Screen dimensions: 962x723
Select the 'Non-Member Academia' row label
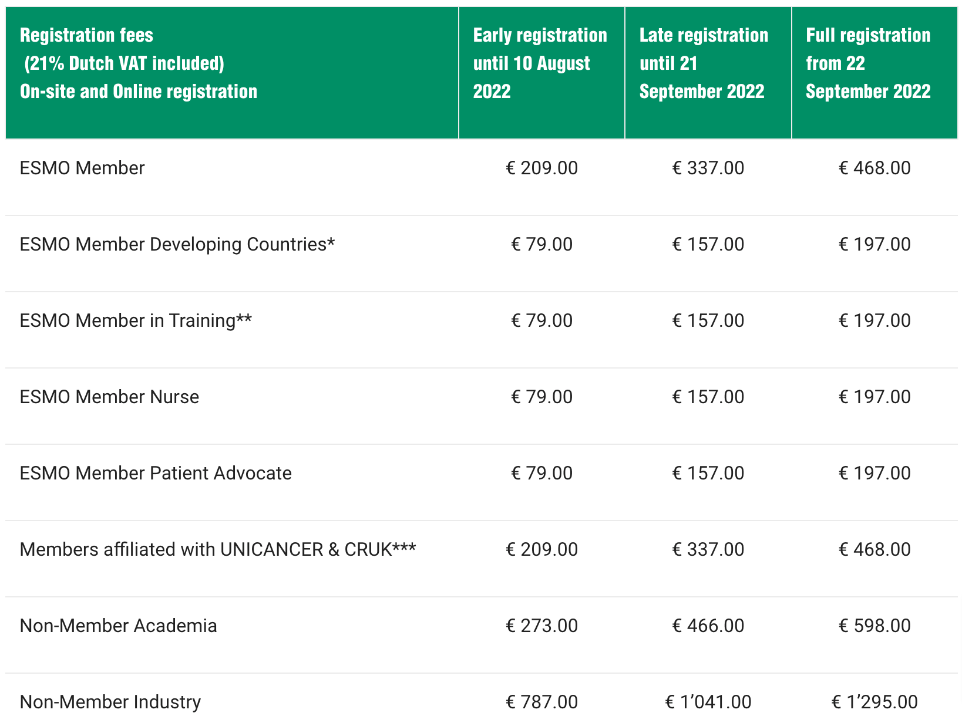click(118, 626)
